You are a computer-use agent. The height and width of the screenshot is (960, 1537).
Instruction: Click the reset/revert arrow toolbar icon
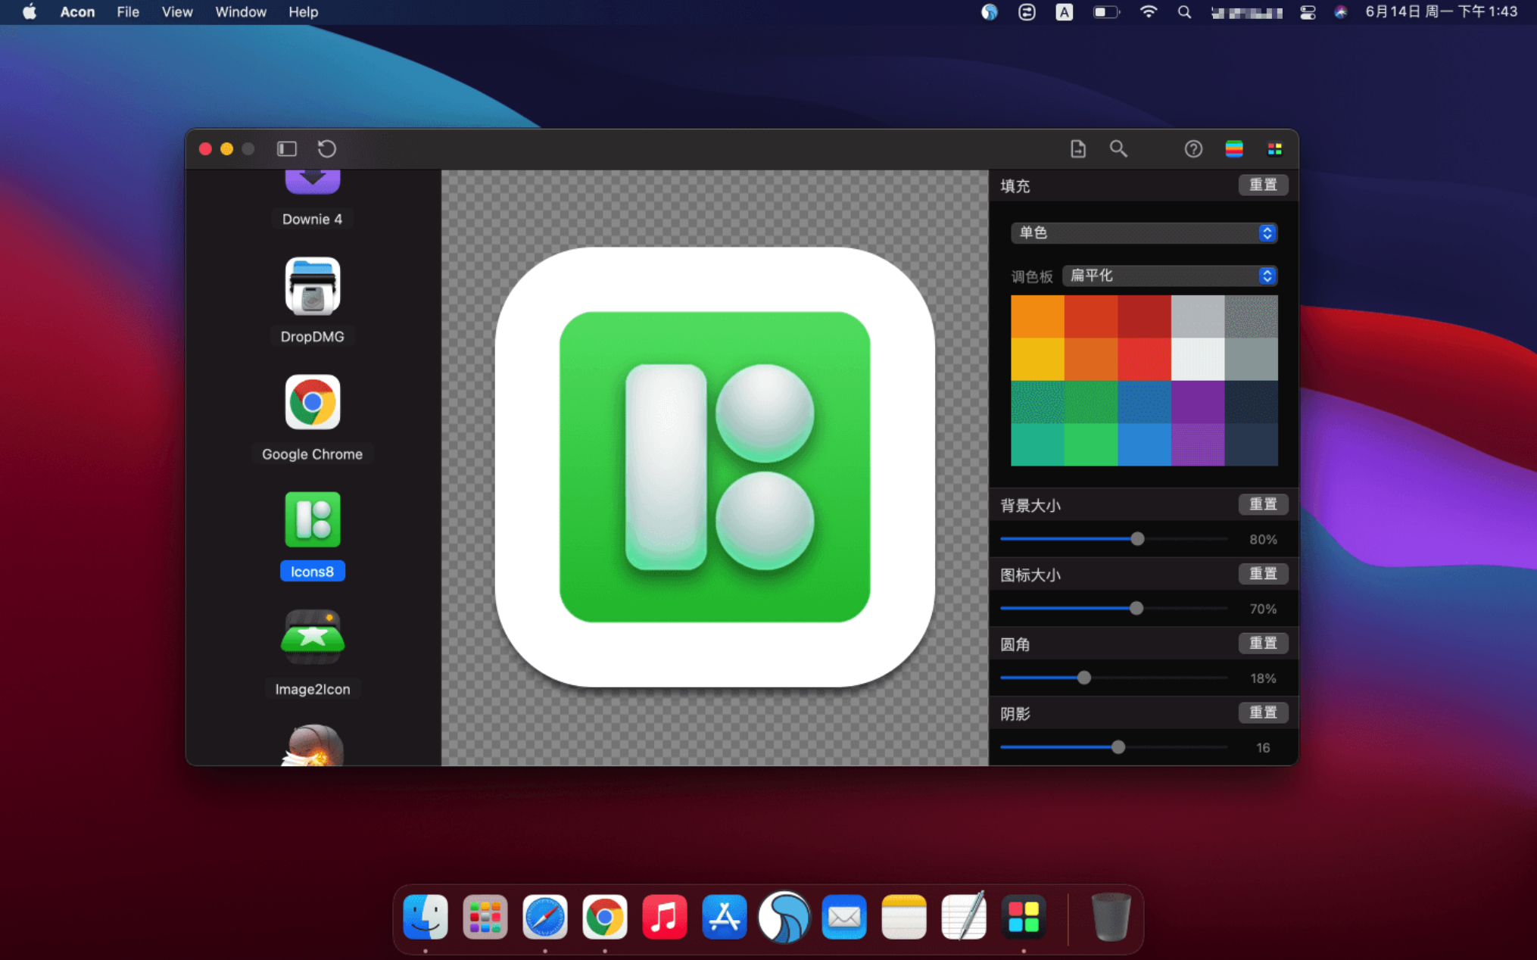[326, 148]
